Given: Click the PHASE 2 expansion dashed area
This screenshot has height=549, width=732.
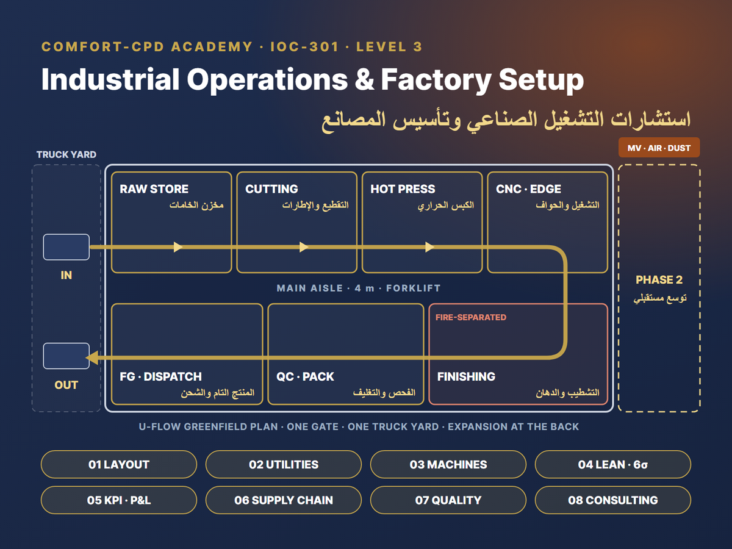Looking at the screenshot, I should (x=659, y=288).
